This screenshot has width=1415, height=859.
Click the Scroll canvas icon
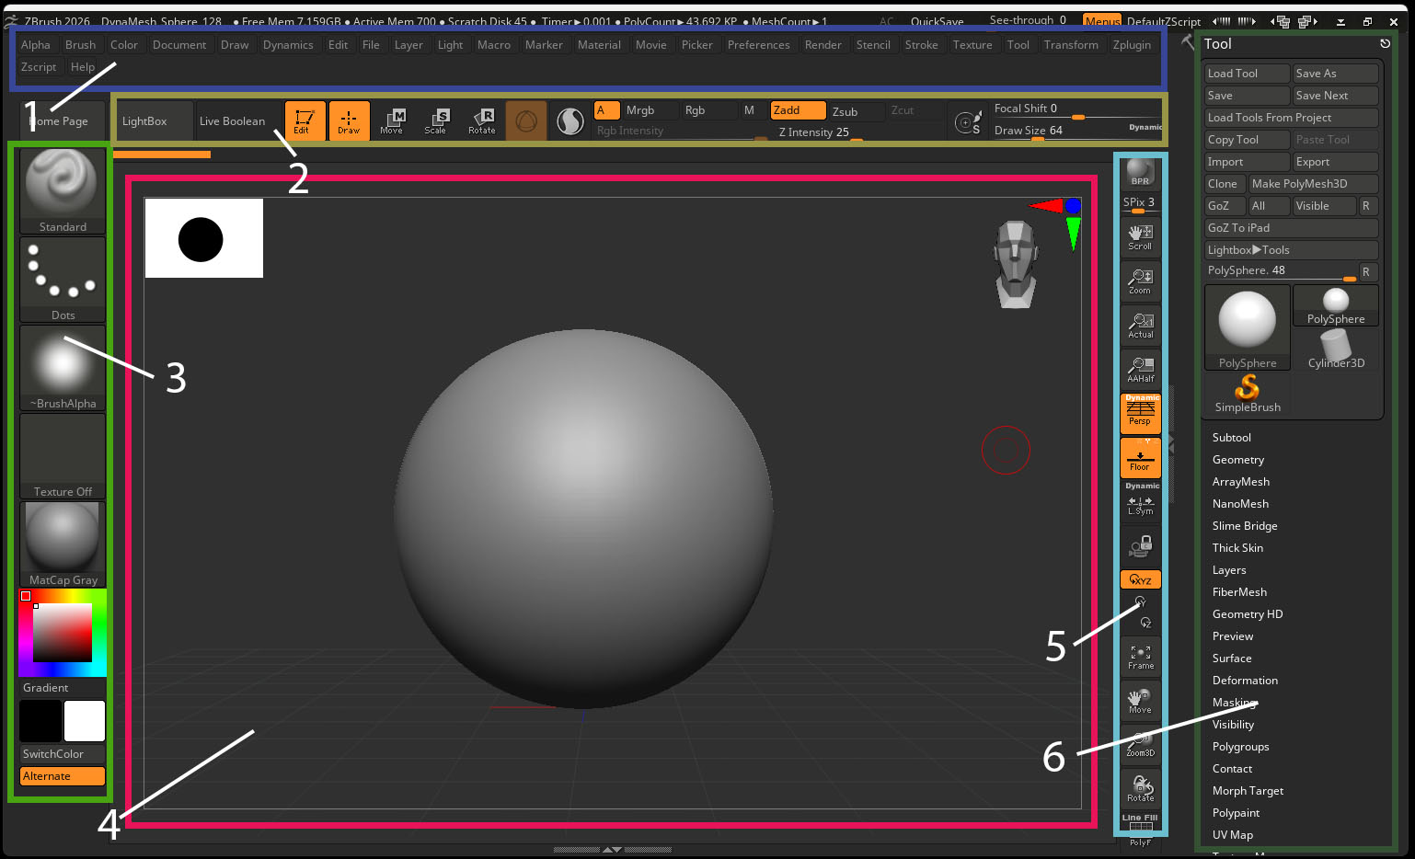click(x=1140, y=237)
